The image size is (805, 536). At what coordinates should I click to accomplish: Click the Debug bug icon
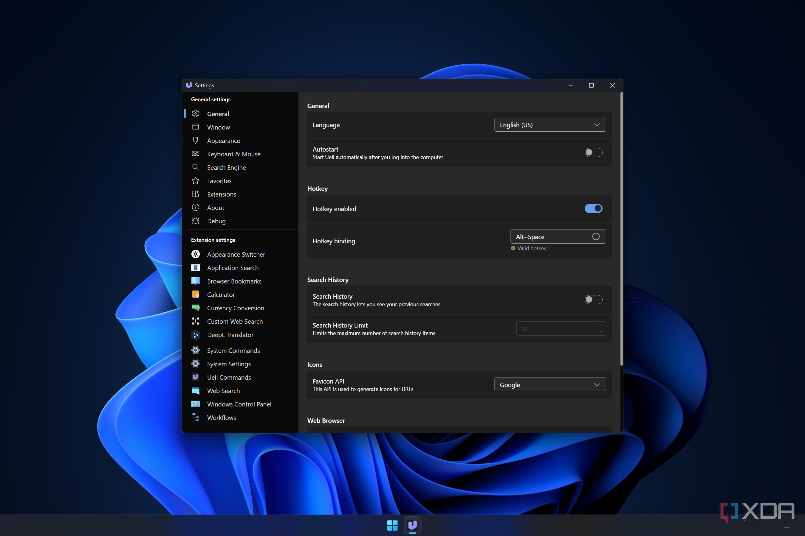coord(195,220)
